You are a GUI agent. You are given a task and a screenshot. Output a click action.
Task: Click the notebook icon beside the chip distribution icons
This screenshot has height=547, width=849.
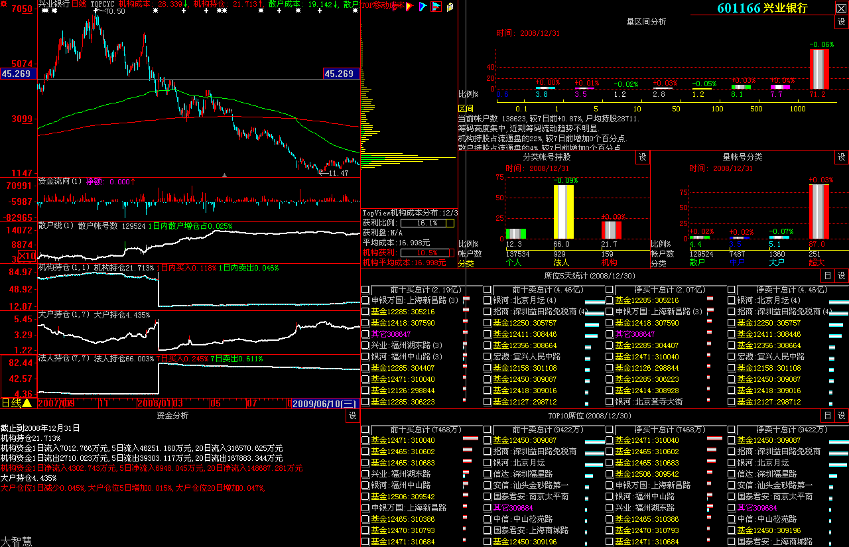[x=450, y=7]
